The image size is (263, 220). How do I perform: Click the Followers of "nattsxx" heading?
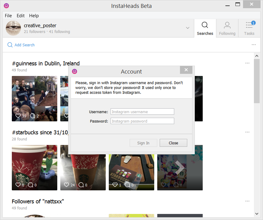38,202
